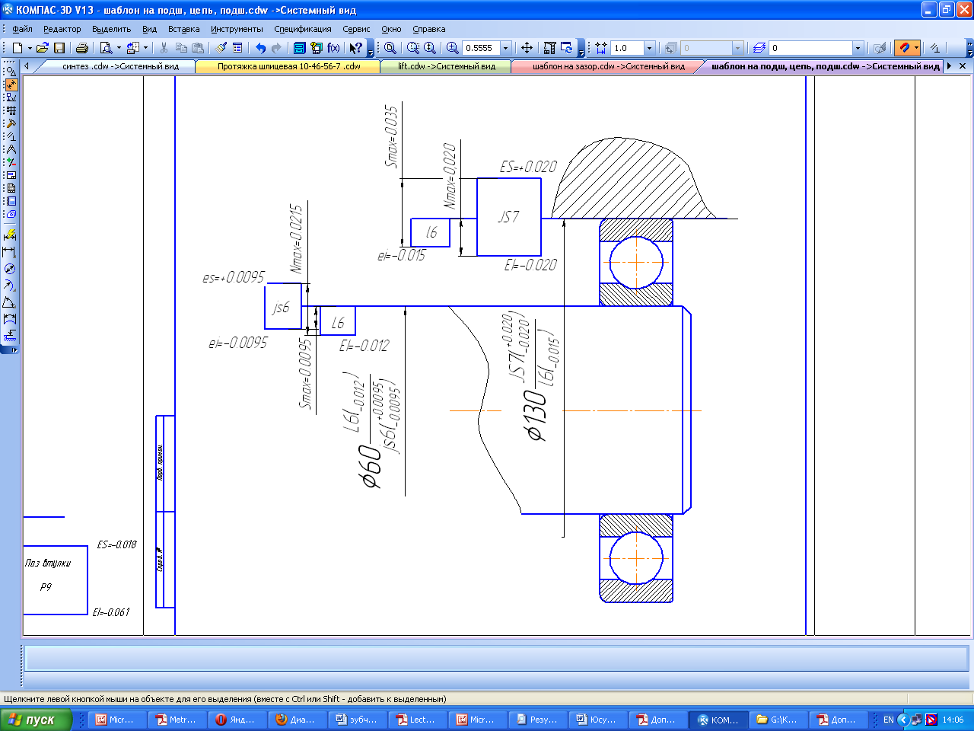Expand the layer number dropdown
974x731 pixels.
[x=858, y=48]
